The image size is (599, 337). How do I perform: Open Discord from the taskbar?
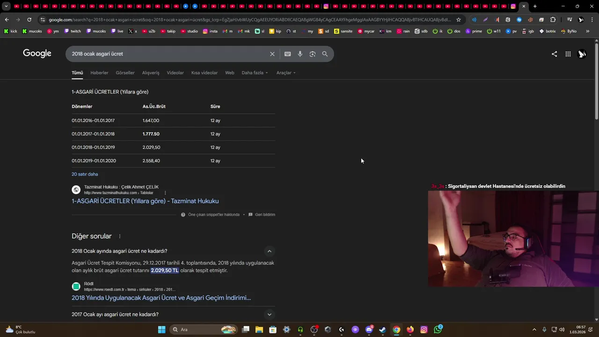pos(369,330)
